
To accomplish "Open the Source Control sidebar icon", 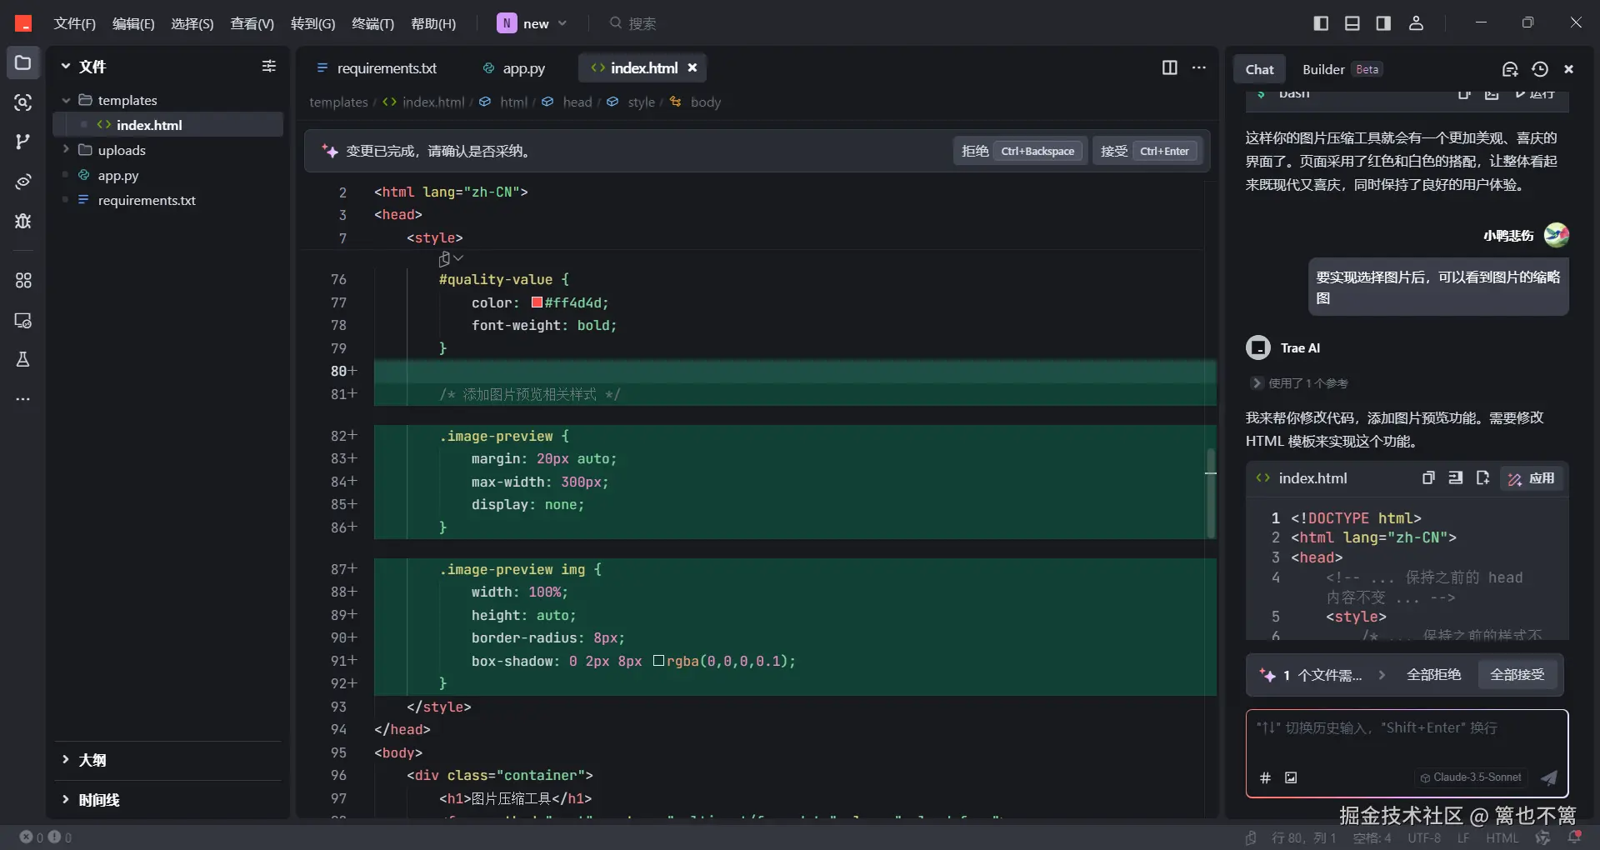I will pos(23,142).
